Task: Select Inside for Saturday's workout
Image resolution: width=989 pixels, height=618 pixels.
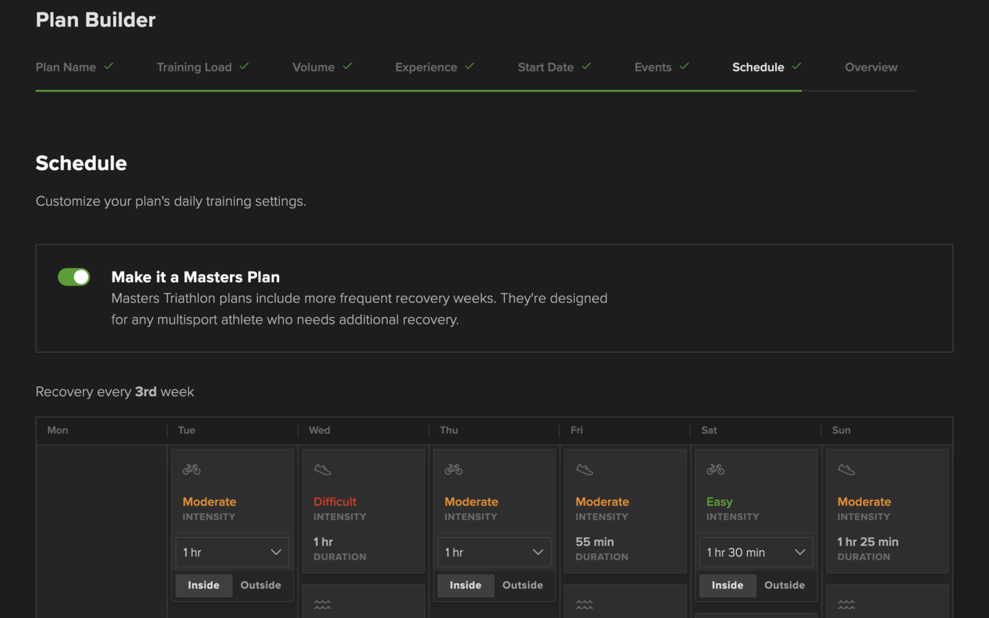Action: [728, 585]
